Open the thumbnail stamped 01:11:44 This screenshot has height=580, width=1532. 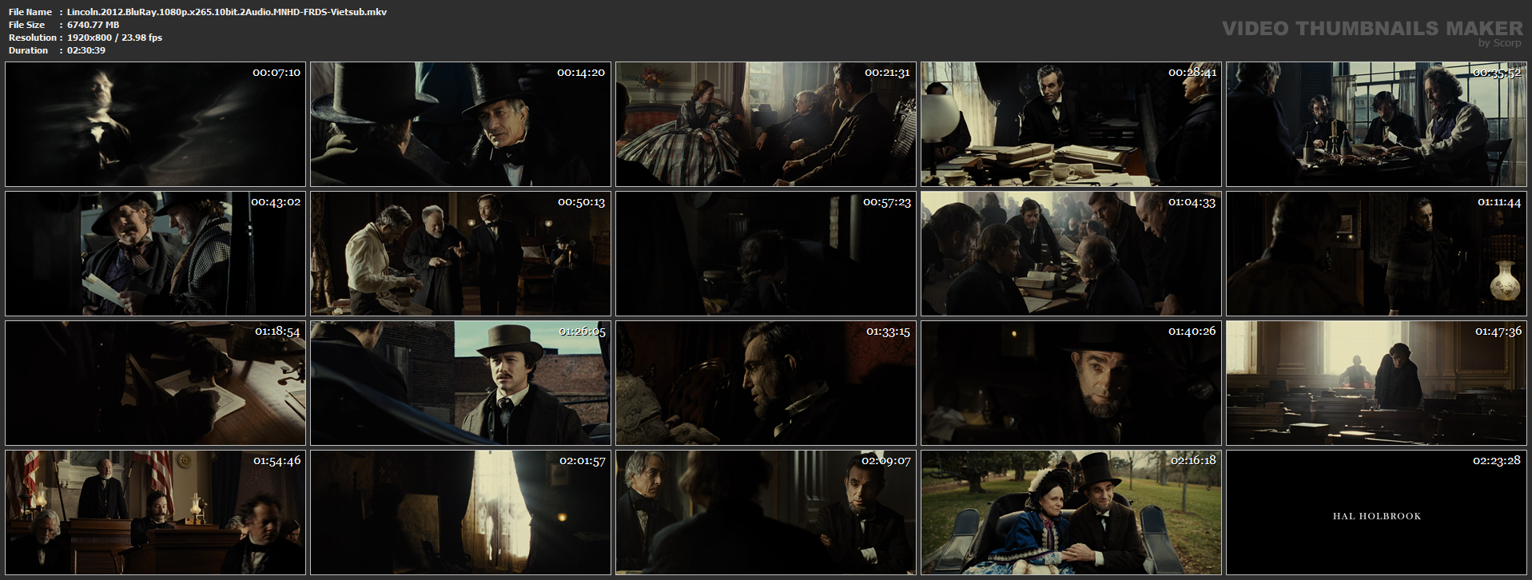point(1376,254)
